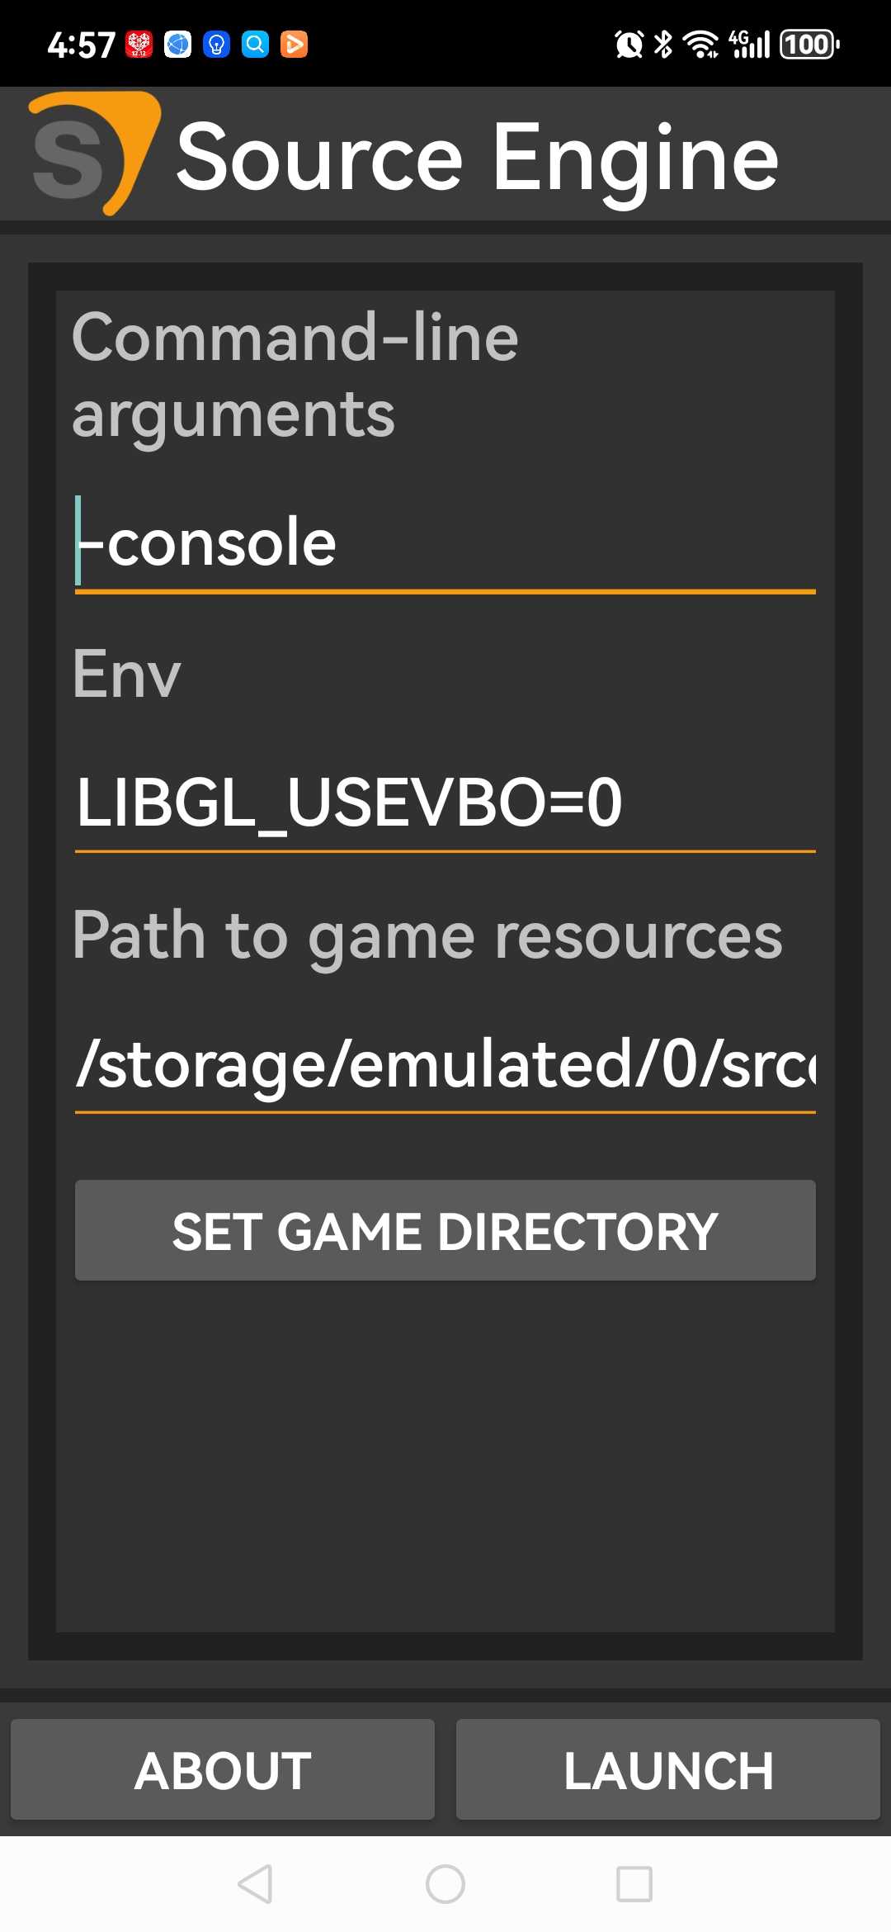891x1932 pixels.
Task: Edit the Env field LIBGL_USEVBO=0
Action: (445, 803)
